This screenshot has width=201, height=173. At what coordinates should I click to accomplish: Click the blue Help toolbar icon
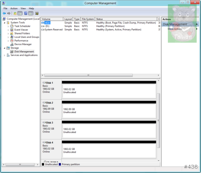25,13
